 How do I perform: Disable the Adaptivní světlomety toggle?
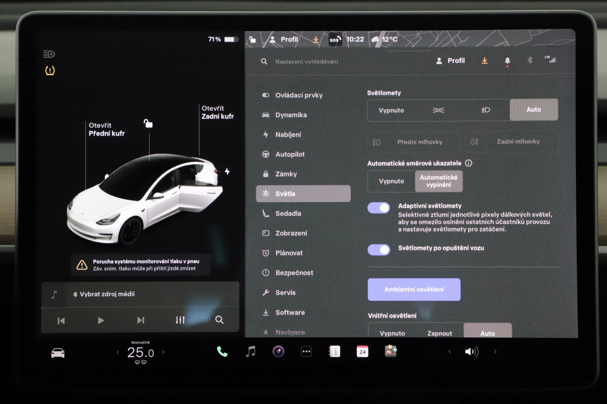coord(379,208)
